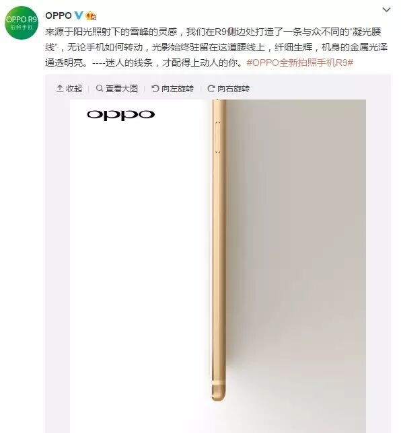
Task: Expand the post options chevron
Action: [x=386, y=10]
